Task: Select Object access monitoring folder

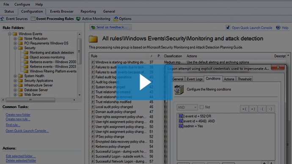Action: tap(47, 57)
